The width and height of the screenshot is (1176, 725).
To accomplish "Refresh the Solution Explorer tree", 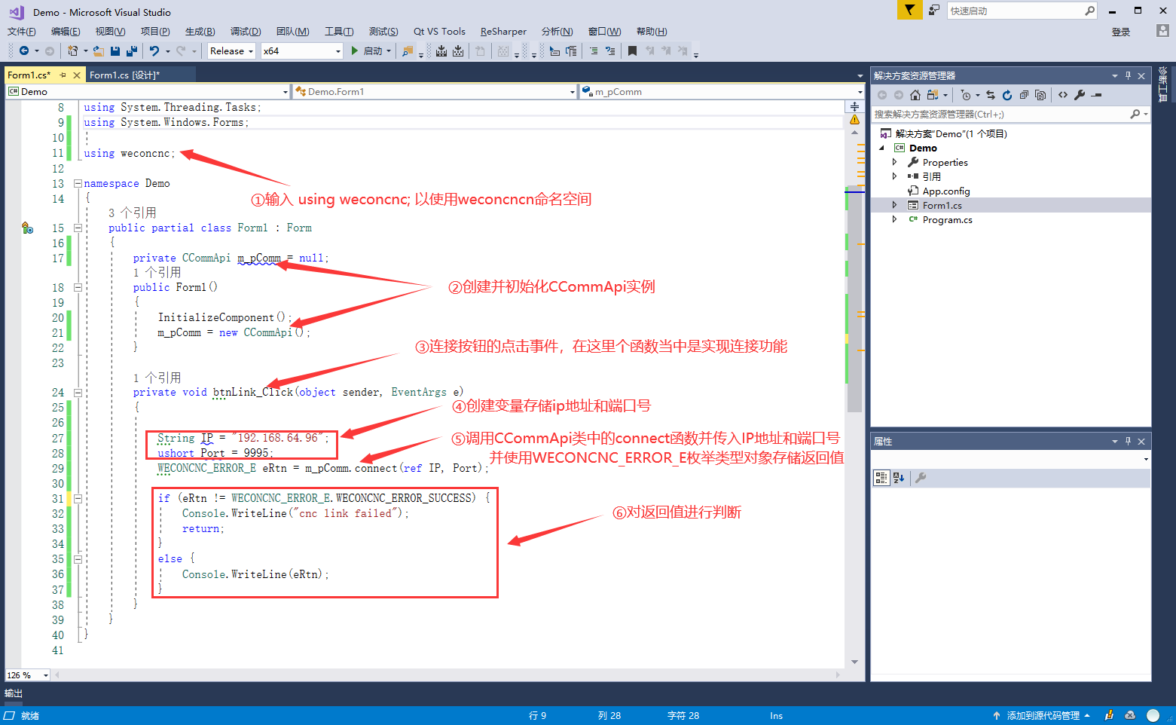I will pos(1007,95).
